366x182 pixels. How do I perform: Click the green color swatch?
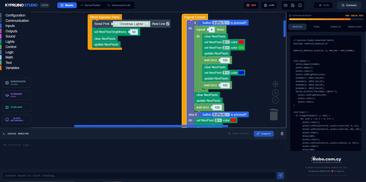tap(241, 48)
